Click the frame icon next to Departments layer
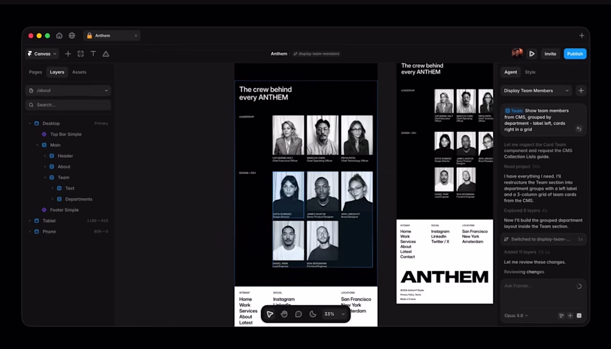This screenshot has width=611, height=349. tap(59, 199)
